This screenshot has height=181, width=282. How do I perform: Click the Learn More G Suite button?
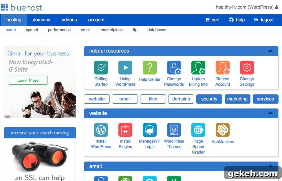click(28, 80)
